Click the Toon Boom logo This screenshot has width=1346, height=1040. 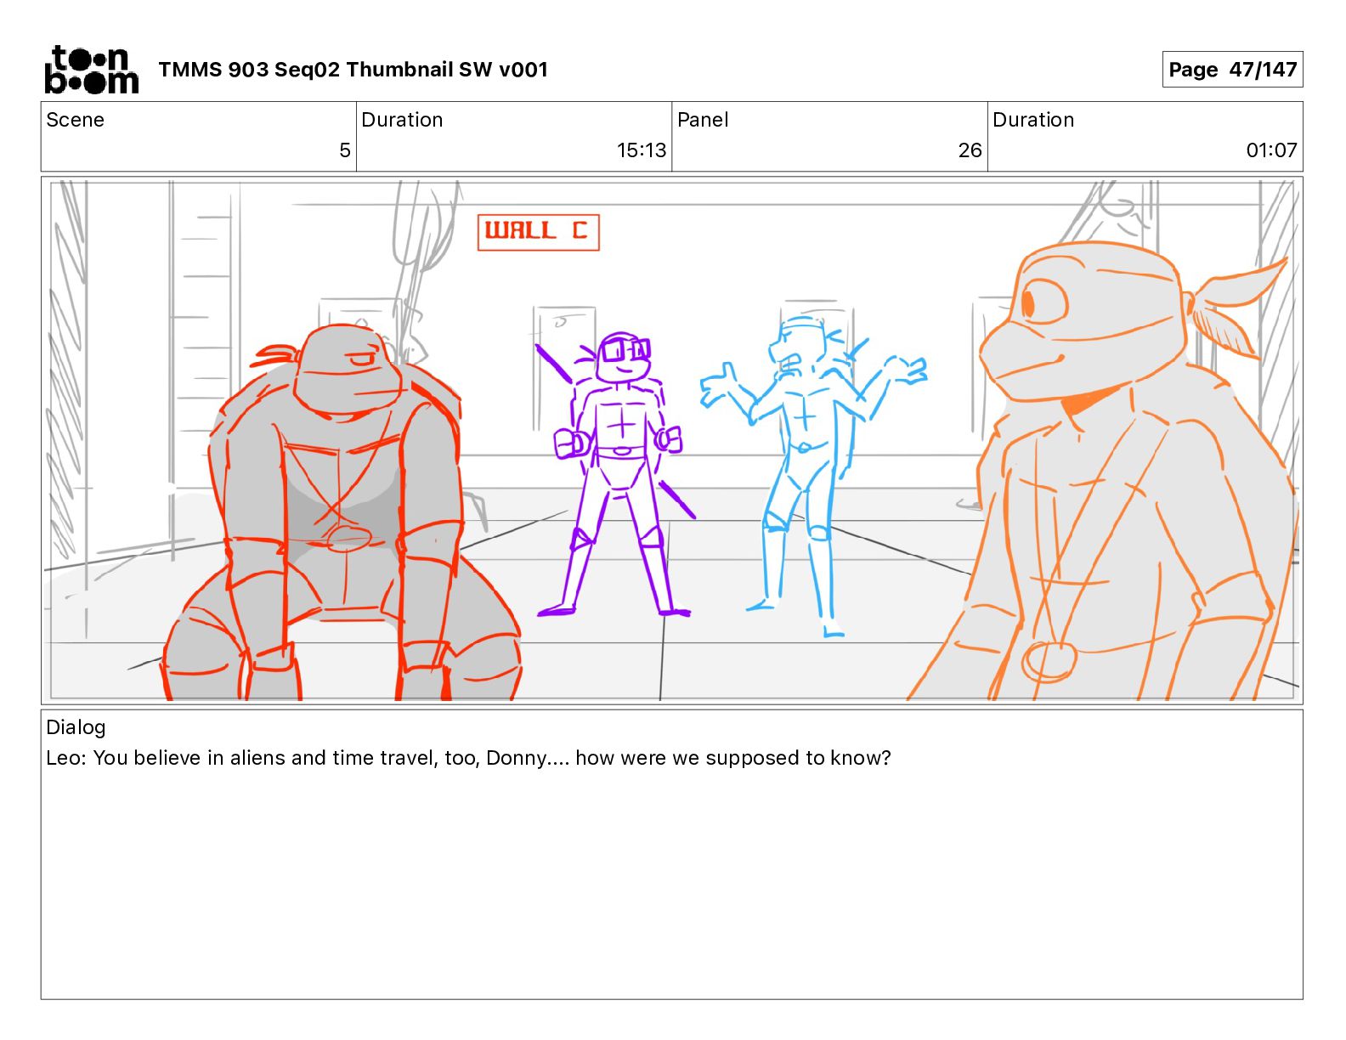(91, 70)
